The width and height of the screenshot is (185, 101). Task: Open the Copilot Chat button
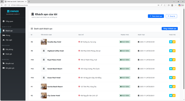[181, 5]
